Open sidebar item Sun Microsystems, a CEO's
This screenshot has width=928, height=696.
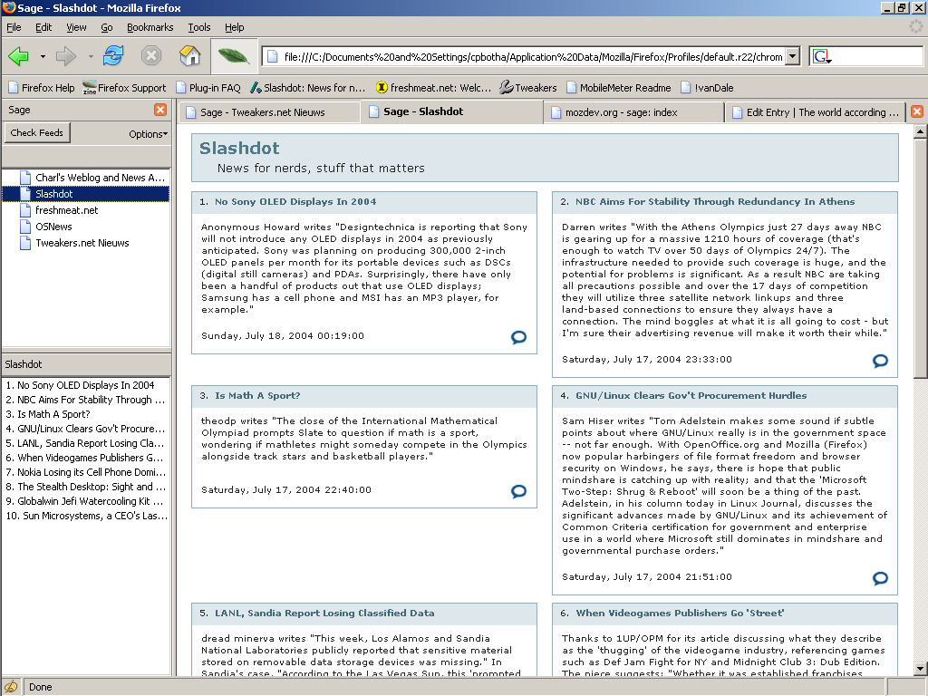click(x=86, y=516)
